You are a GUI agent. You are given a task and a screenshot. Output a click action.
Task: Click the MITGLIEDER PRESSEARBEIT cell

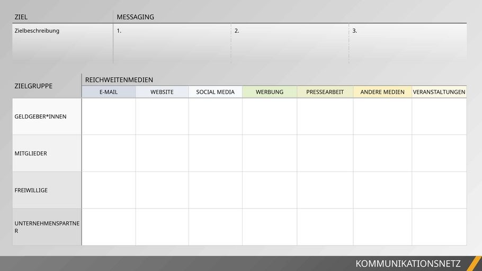[x=325, y=153]
